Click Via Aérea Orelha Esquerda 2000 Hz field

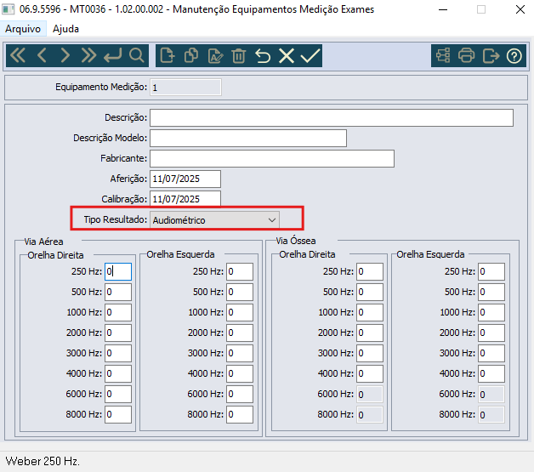[x=240, y=333]
